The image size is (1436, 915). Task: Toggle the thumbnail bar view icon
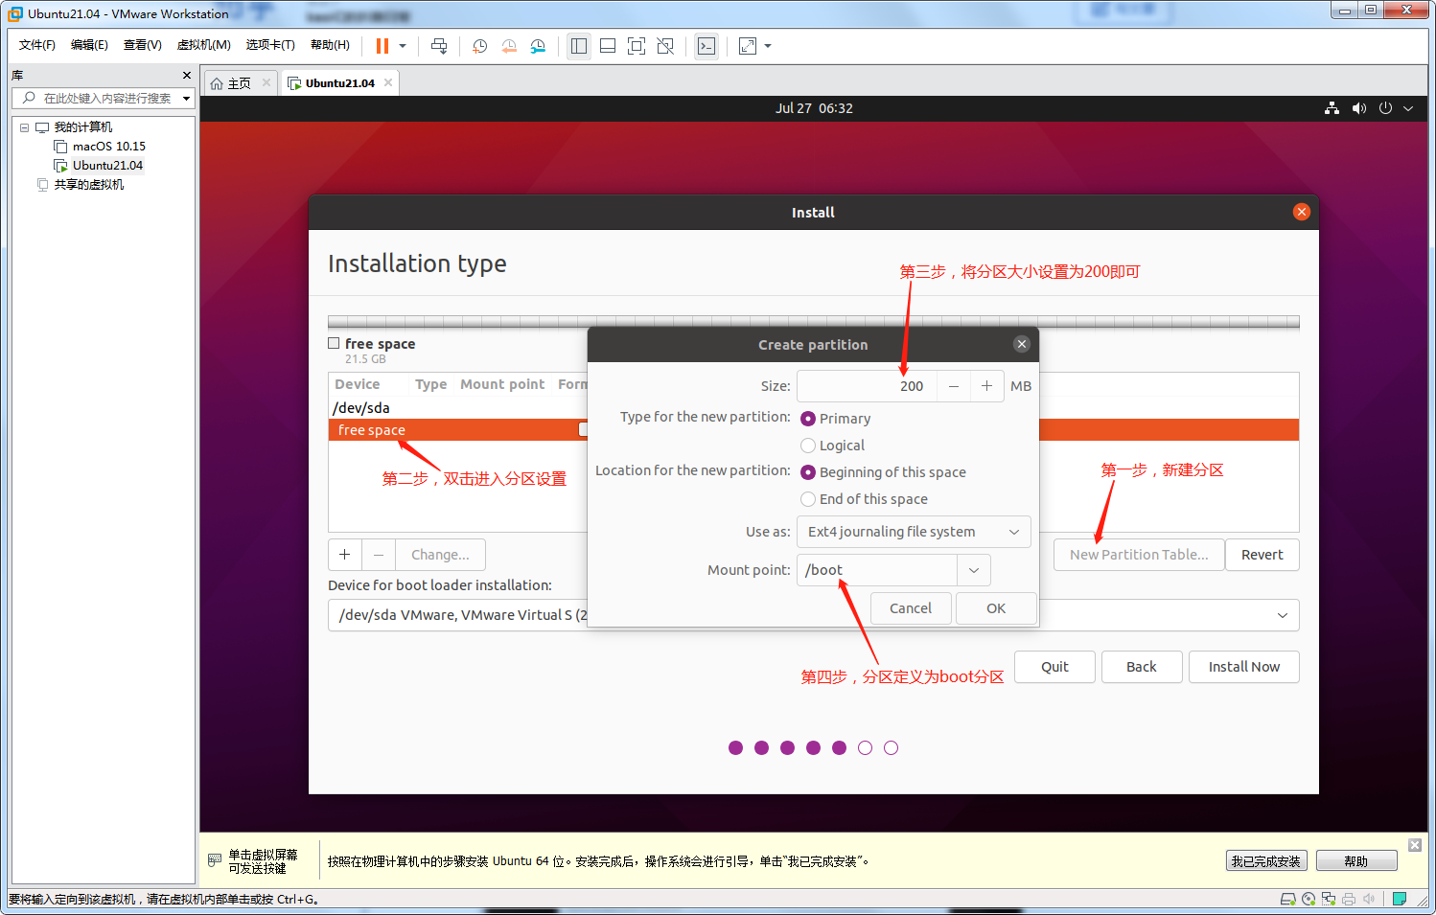(608, 46)
